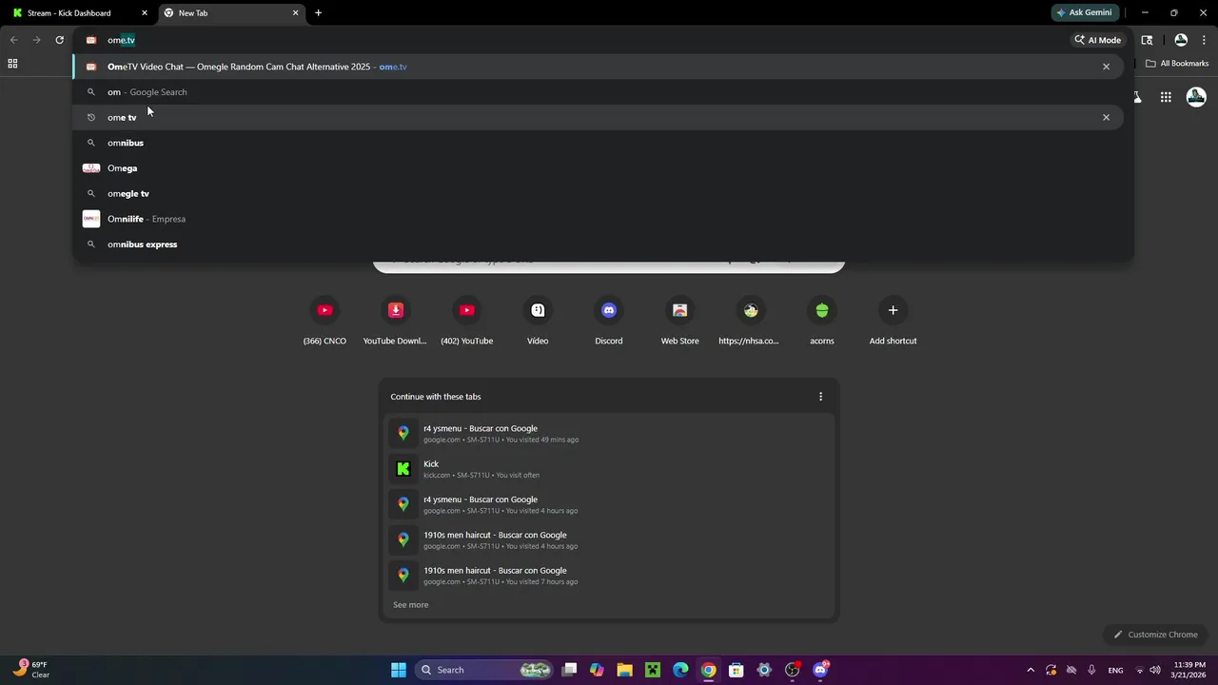Image resolution: width=1218 pixels, height=685 pixels.
Task: Open the Video shortcut
Action: pyautogui.click(x=538, y=320)
